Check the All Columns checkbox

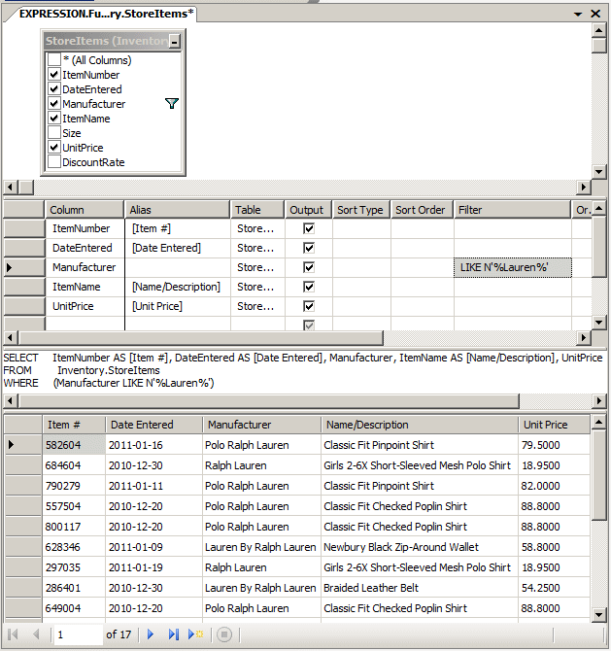(x=54, y=60)
